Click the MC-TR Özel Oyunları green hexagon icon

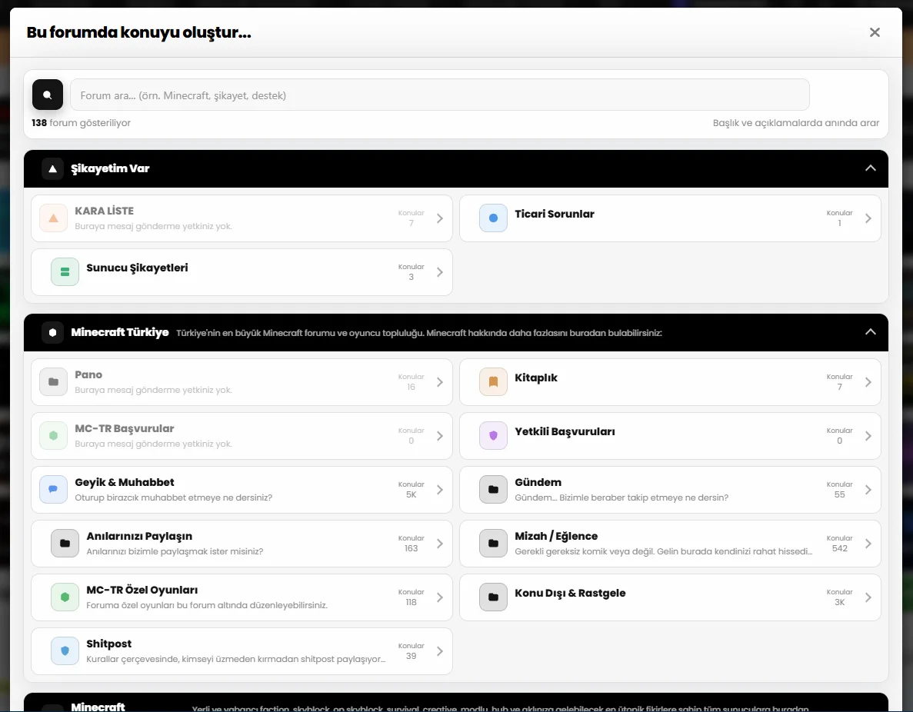click(x=65, y=597)
